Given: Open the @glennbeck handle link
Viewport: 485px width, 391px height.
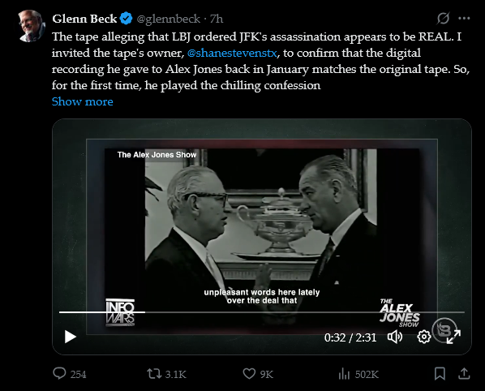Looking at the screenshot, I should [168, 19].
